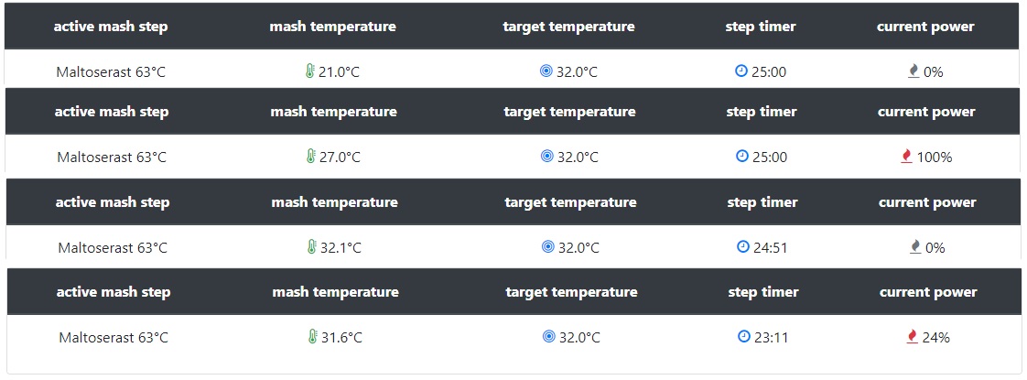Click the clock icon beside 24:51 timer
Screen dimensions: 1027x380
coord(743,246)
